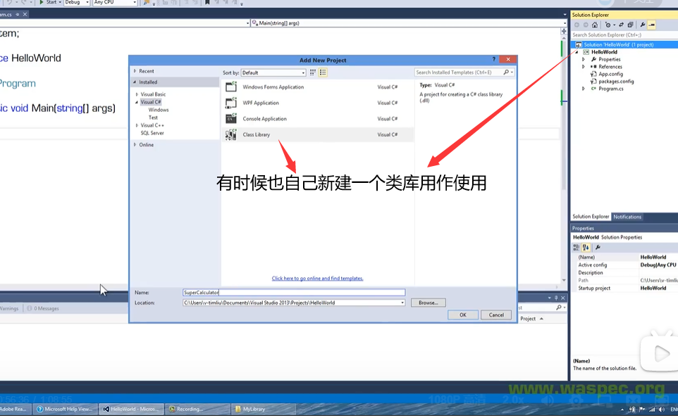Screen dimensions: 678x420
Task: Click Categorized view icon in Properties panel
Action: 576,248
